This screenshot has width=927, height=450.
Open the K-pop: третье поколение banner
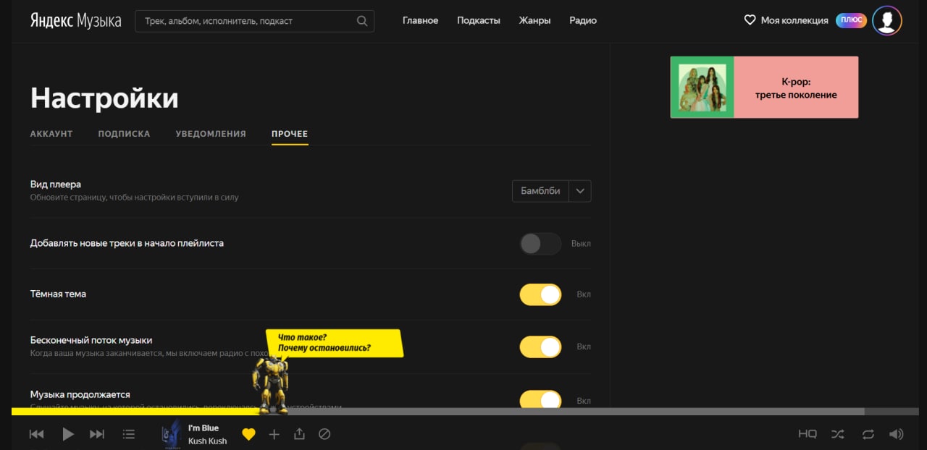coord(764,88)
